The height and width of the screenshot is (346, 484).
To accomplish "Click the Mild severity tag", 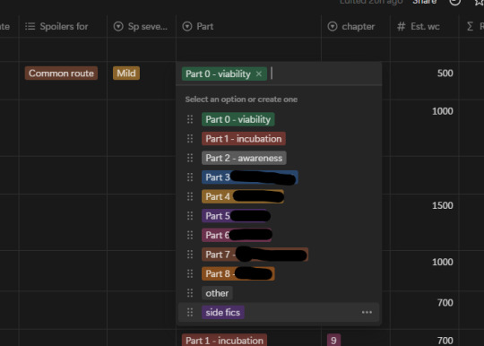I will [x=126, y=74].
